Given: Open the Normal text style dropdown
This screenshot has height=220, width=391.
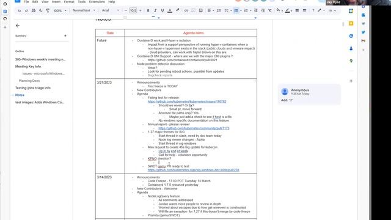Looking at the screenshot, I should 84,10.
